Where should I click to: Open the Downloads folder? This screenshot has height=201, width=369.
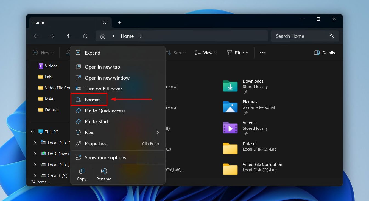pyautogui.click(x=230, y=86)
